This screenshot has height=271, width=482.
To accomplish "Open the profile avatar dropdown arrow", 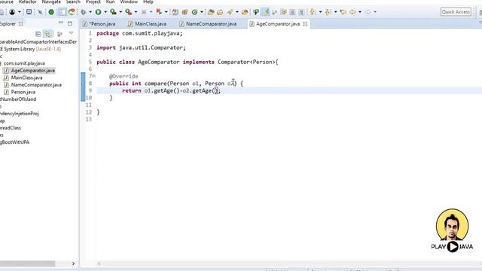I will [x=20, y=12].
